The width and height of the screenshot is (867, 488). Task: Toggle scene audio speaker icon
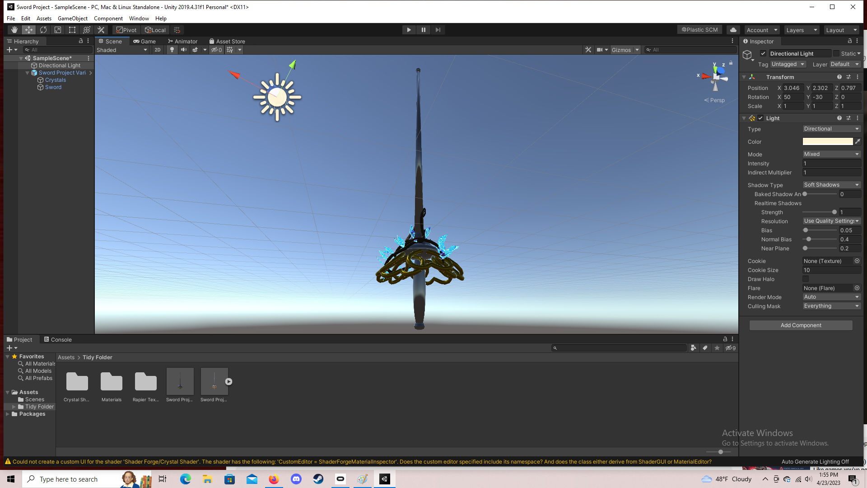coord(184,50)
